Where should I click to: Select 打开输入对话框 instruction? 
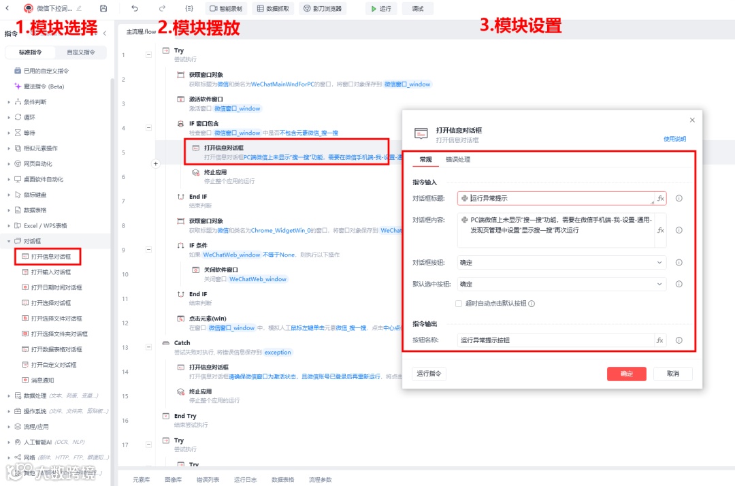click(x=46, y=272)
